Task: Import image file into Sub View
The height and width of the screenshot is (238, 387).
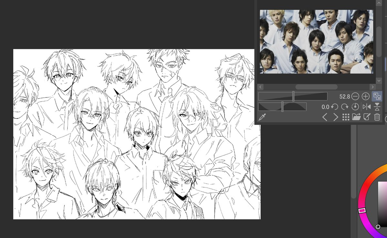Action: pos(356,117)
